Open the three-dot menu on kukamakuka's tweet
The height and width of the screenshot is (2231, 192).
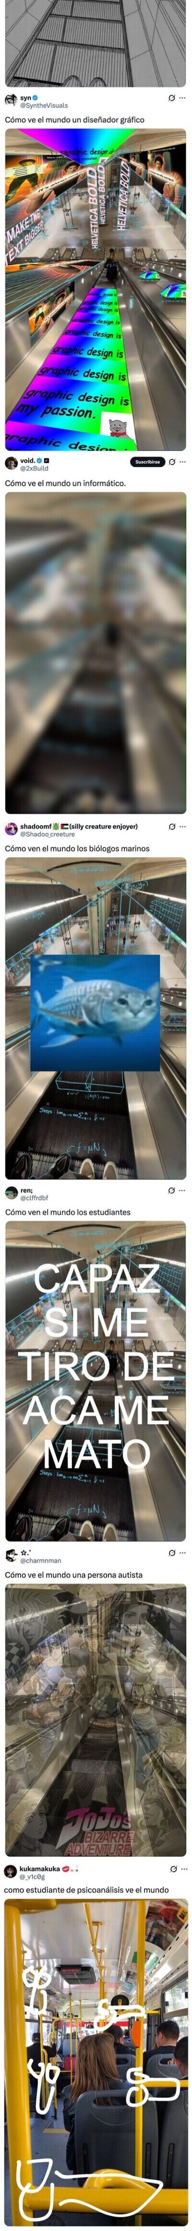pyautogui.click(x=183, y=1870)
